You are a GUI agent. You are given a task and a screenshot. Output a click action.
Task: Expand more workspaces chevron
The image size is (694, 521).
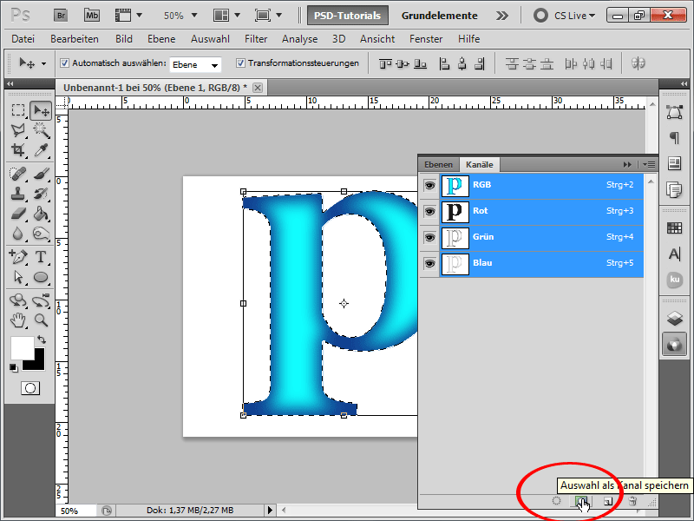pyautogui.click(x=502, y=16)
